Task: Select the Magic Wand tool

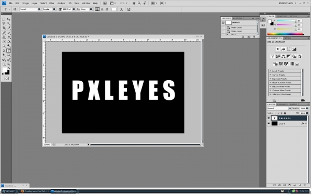Action: (9, 24)
